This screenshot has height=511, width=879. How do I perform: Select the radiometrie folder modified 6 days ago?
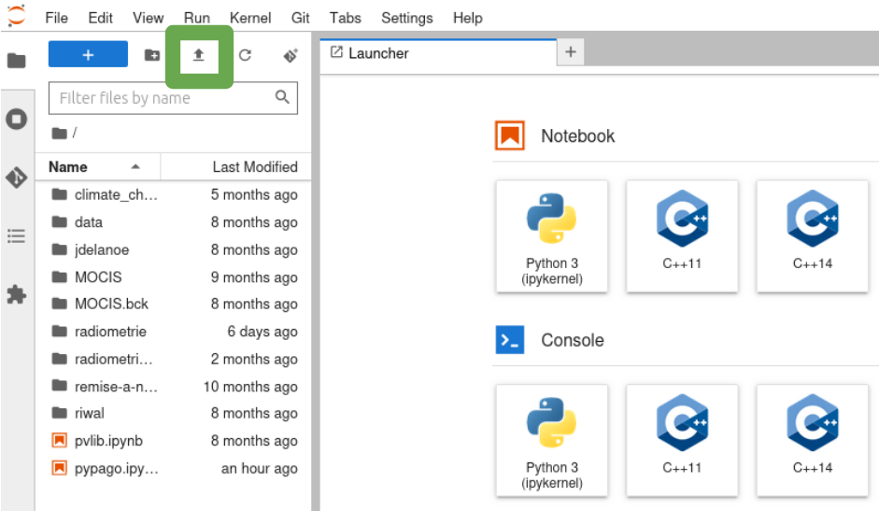174,332
